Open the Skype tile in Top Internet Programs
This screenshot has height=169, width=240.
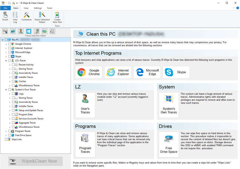tap(176, 72)
